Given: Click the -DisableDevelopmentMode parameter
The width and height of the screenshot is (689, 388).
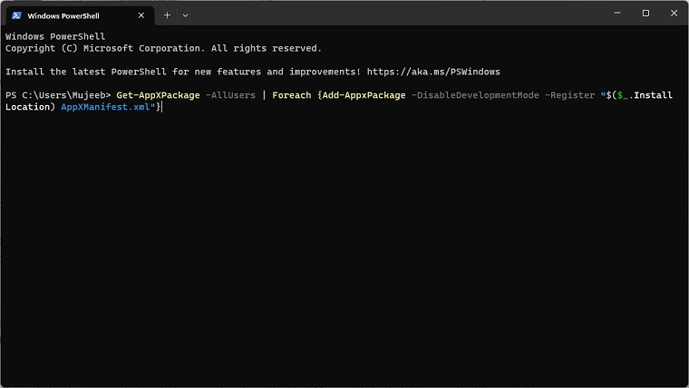Looking at the screenshot, I should (x=475, y=95).
